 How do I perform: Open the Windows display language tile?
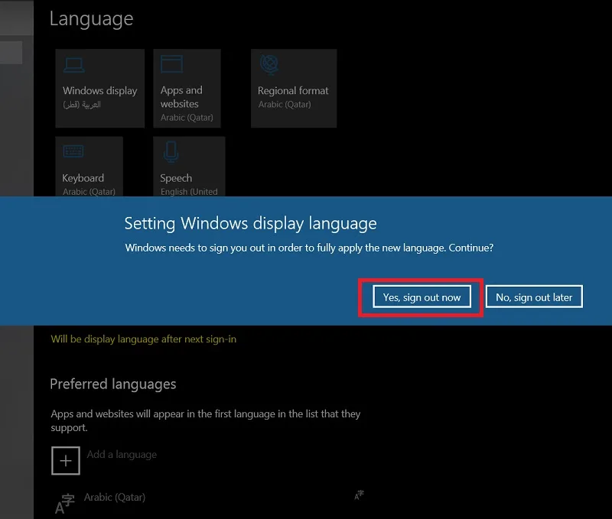[100, 89]
